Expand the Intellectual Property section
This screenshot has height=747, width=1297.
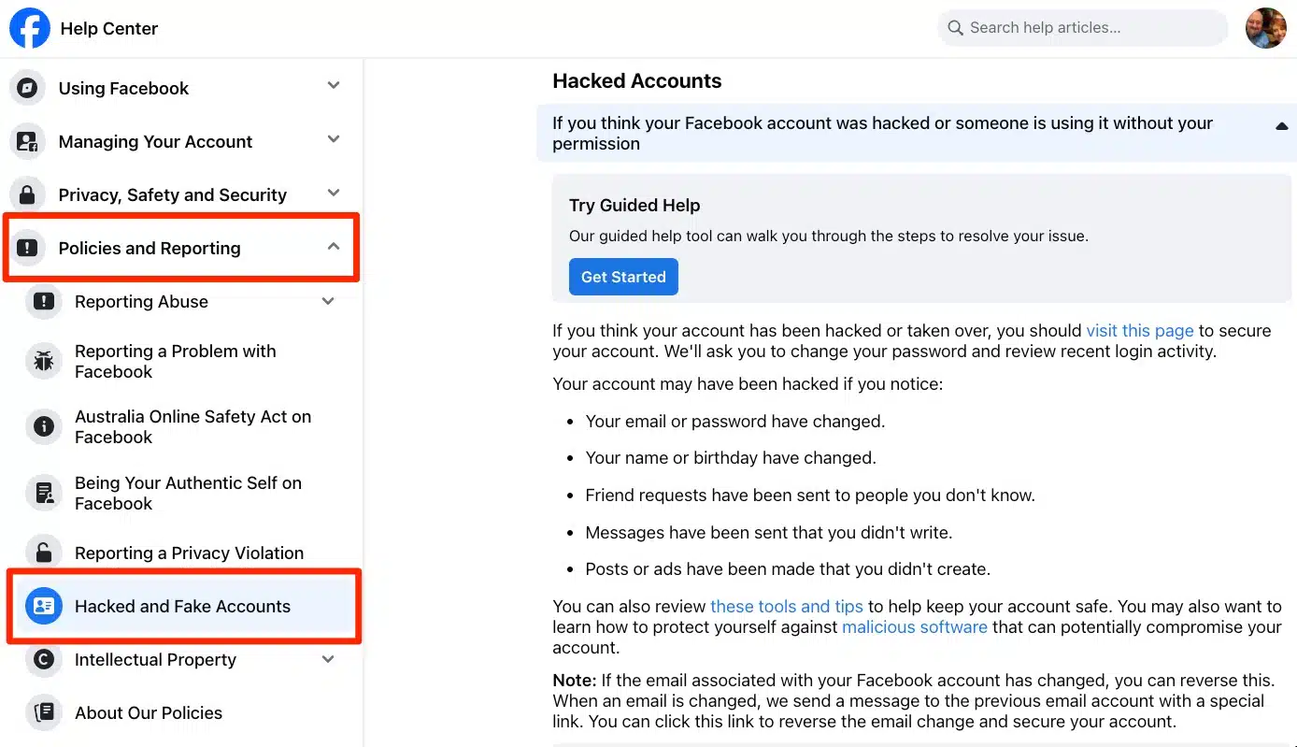click(328, 659)
